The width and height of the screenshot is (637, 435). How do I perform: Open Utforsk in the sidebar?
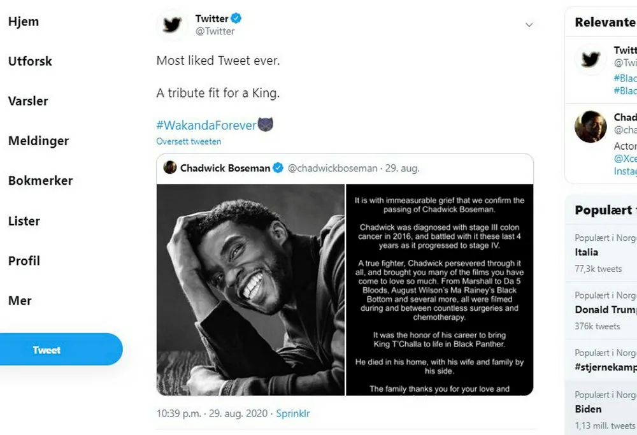point(30,62)
